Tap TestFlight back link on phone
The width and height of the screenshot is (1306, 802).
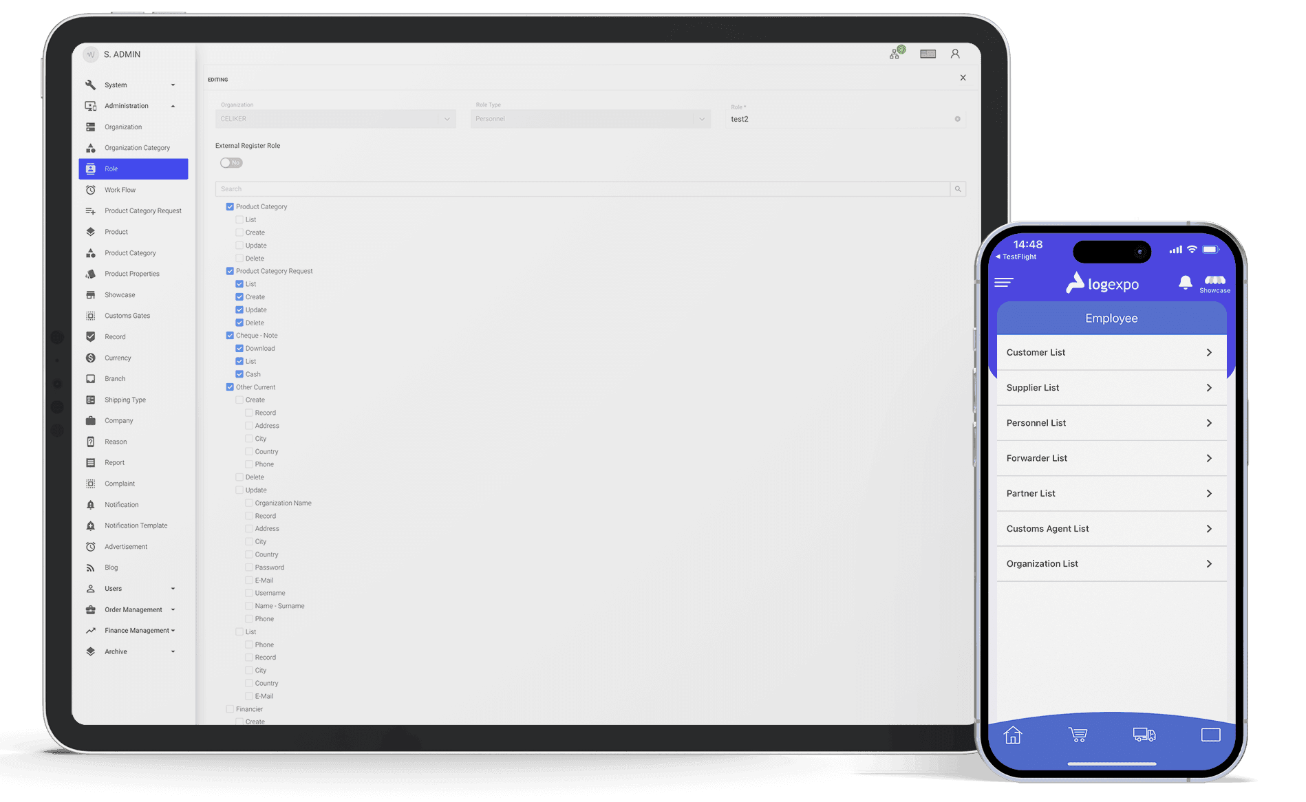click(1016, 257)
